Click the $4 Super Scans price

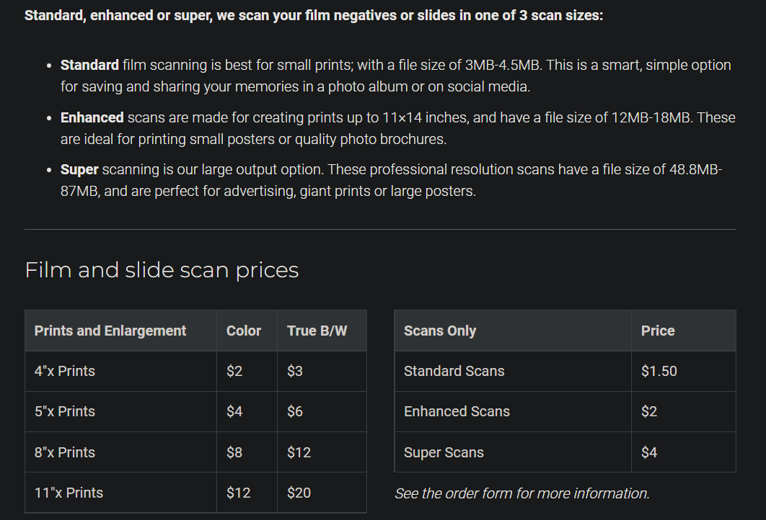[649, 452]
